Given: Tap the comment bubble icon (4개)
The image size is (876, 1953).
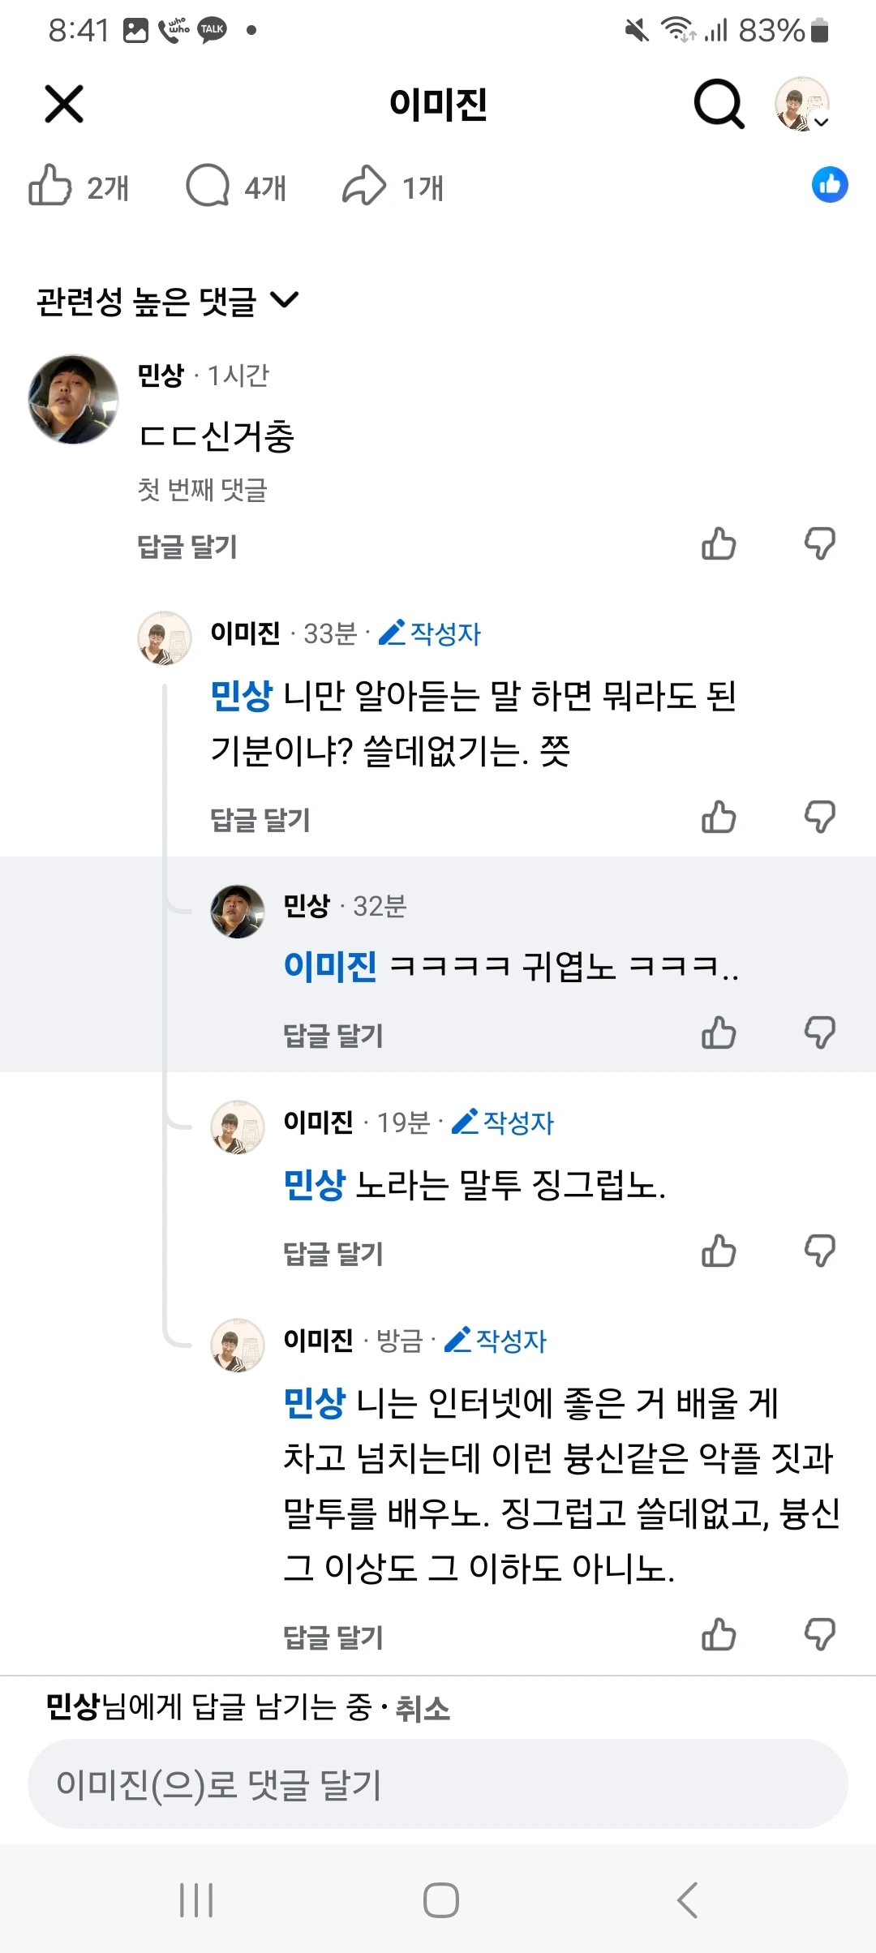Looking at the screenshot, I should coord(208,186).
